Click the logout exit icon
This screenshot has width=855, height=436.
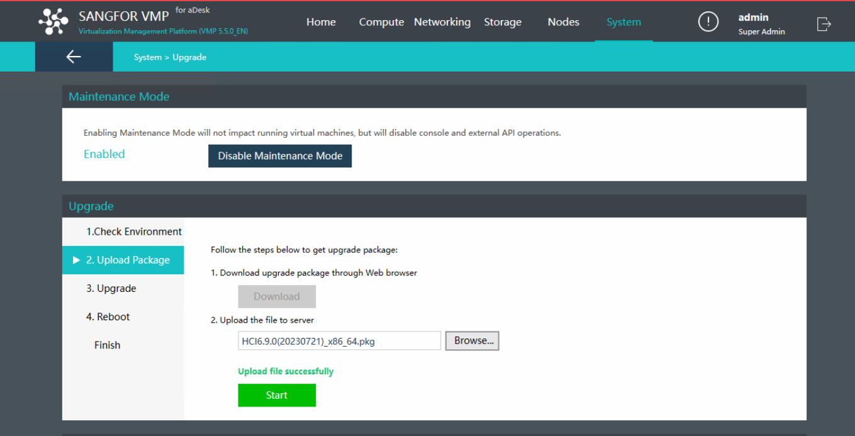coord(824,24)
